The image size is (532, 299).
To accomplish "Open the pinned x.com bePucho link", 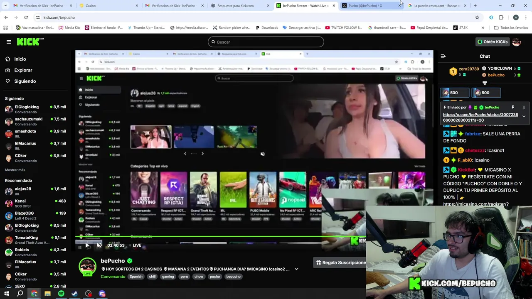I will click(480, 118).
